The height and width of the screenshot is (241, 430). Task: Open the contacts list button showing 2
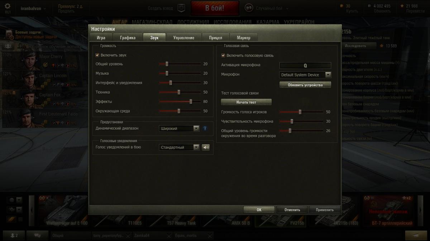pyautogui.click(x=14, y=236)
